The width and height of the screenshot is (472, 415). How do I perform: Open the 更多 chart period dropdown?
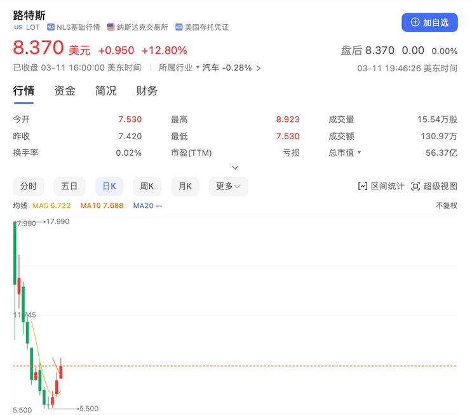[228, 186]
